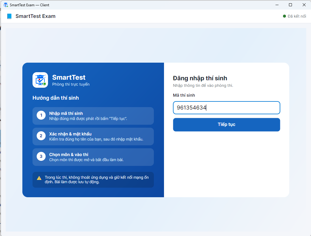Click the warning notice about stable network
This screenshot has height=236, width=311.
(x=93, y=180)
